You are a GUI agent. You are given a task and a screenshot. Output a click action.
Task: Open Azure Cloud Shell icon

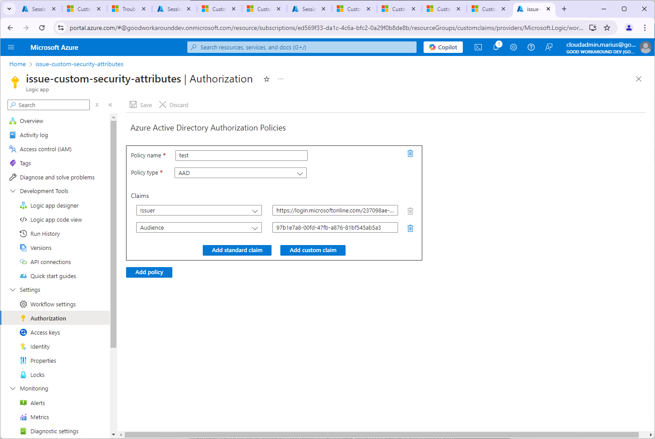[478, 47]
